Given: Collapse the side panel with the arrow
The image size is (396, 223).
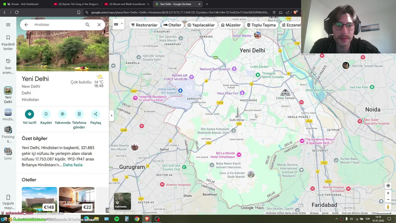Looking at the screenshot, I should 112,116.
